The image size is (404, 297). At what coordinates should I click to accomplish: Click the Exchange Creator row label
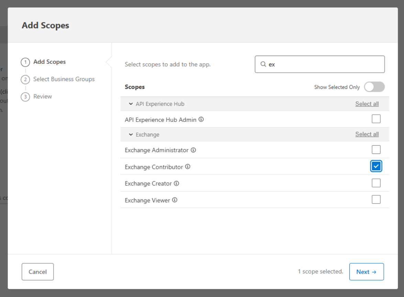point(148,184)
